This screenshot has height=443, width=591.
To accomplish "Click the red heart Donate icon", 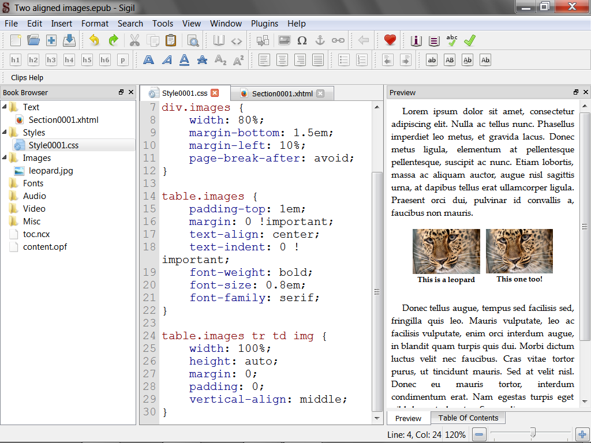I will [390, 40].
